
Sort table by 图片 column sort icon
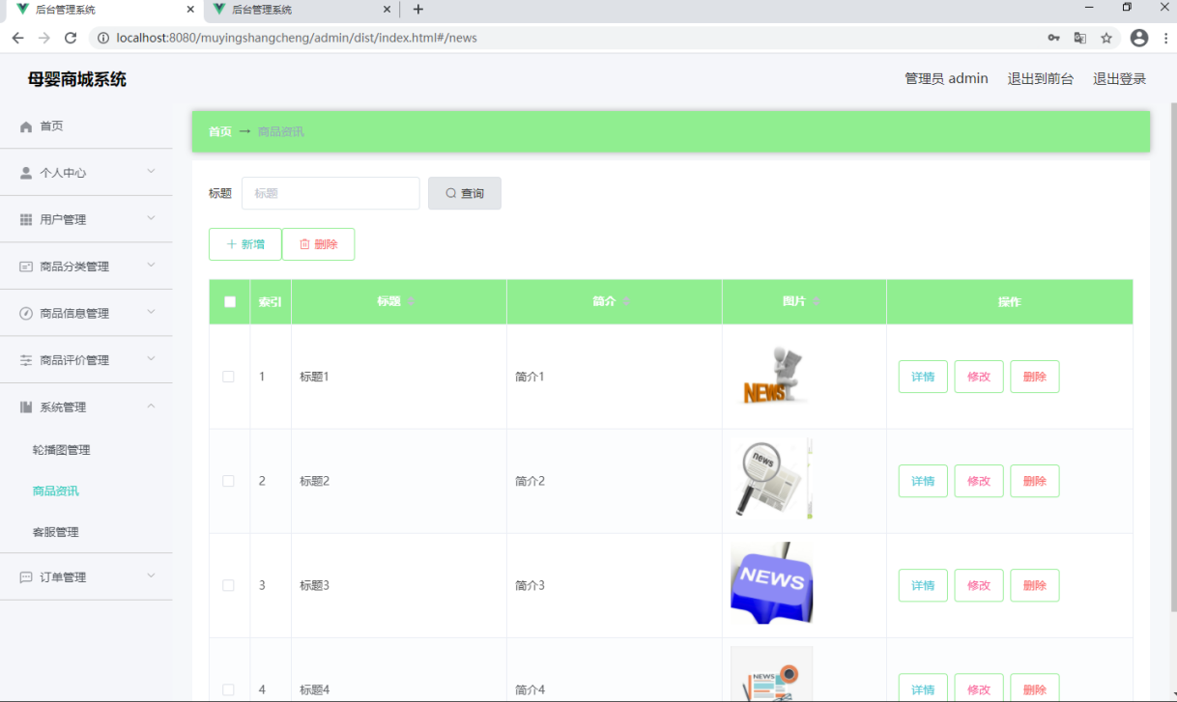pyautogui.click(x=817, y=302)
